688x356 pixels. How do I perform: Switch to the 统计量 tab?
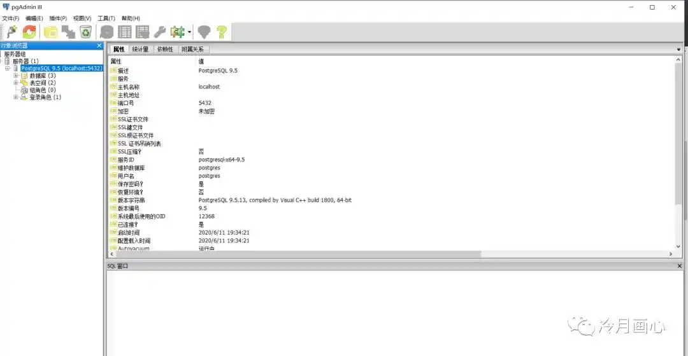[140, 49]
